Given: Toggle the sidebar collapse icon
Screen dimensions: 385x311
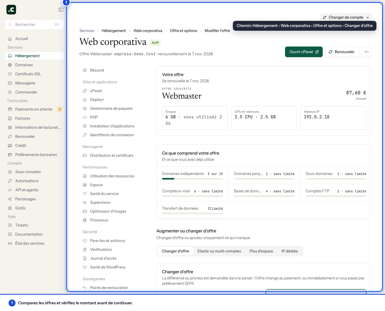Looking at the screenshot, I should (x=61, y=10).
